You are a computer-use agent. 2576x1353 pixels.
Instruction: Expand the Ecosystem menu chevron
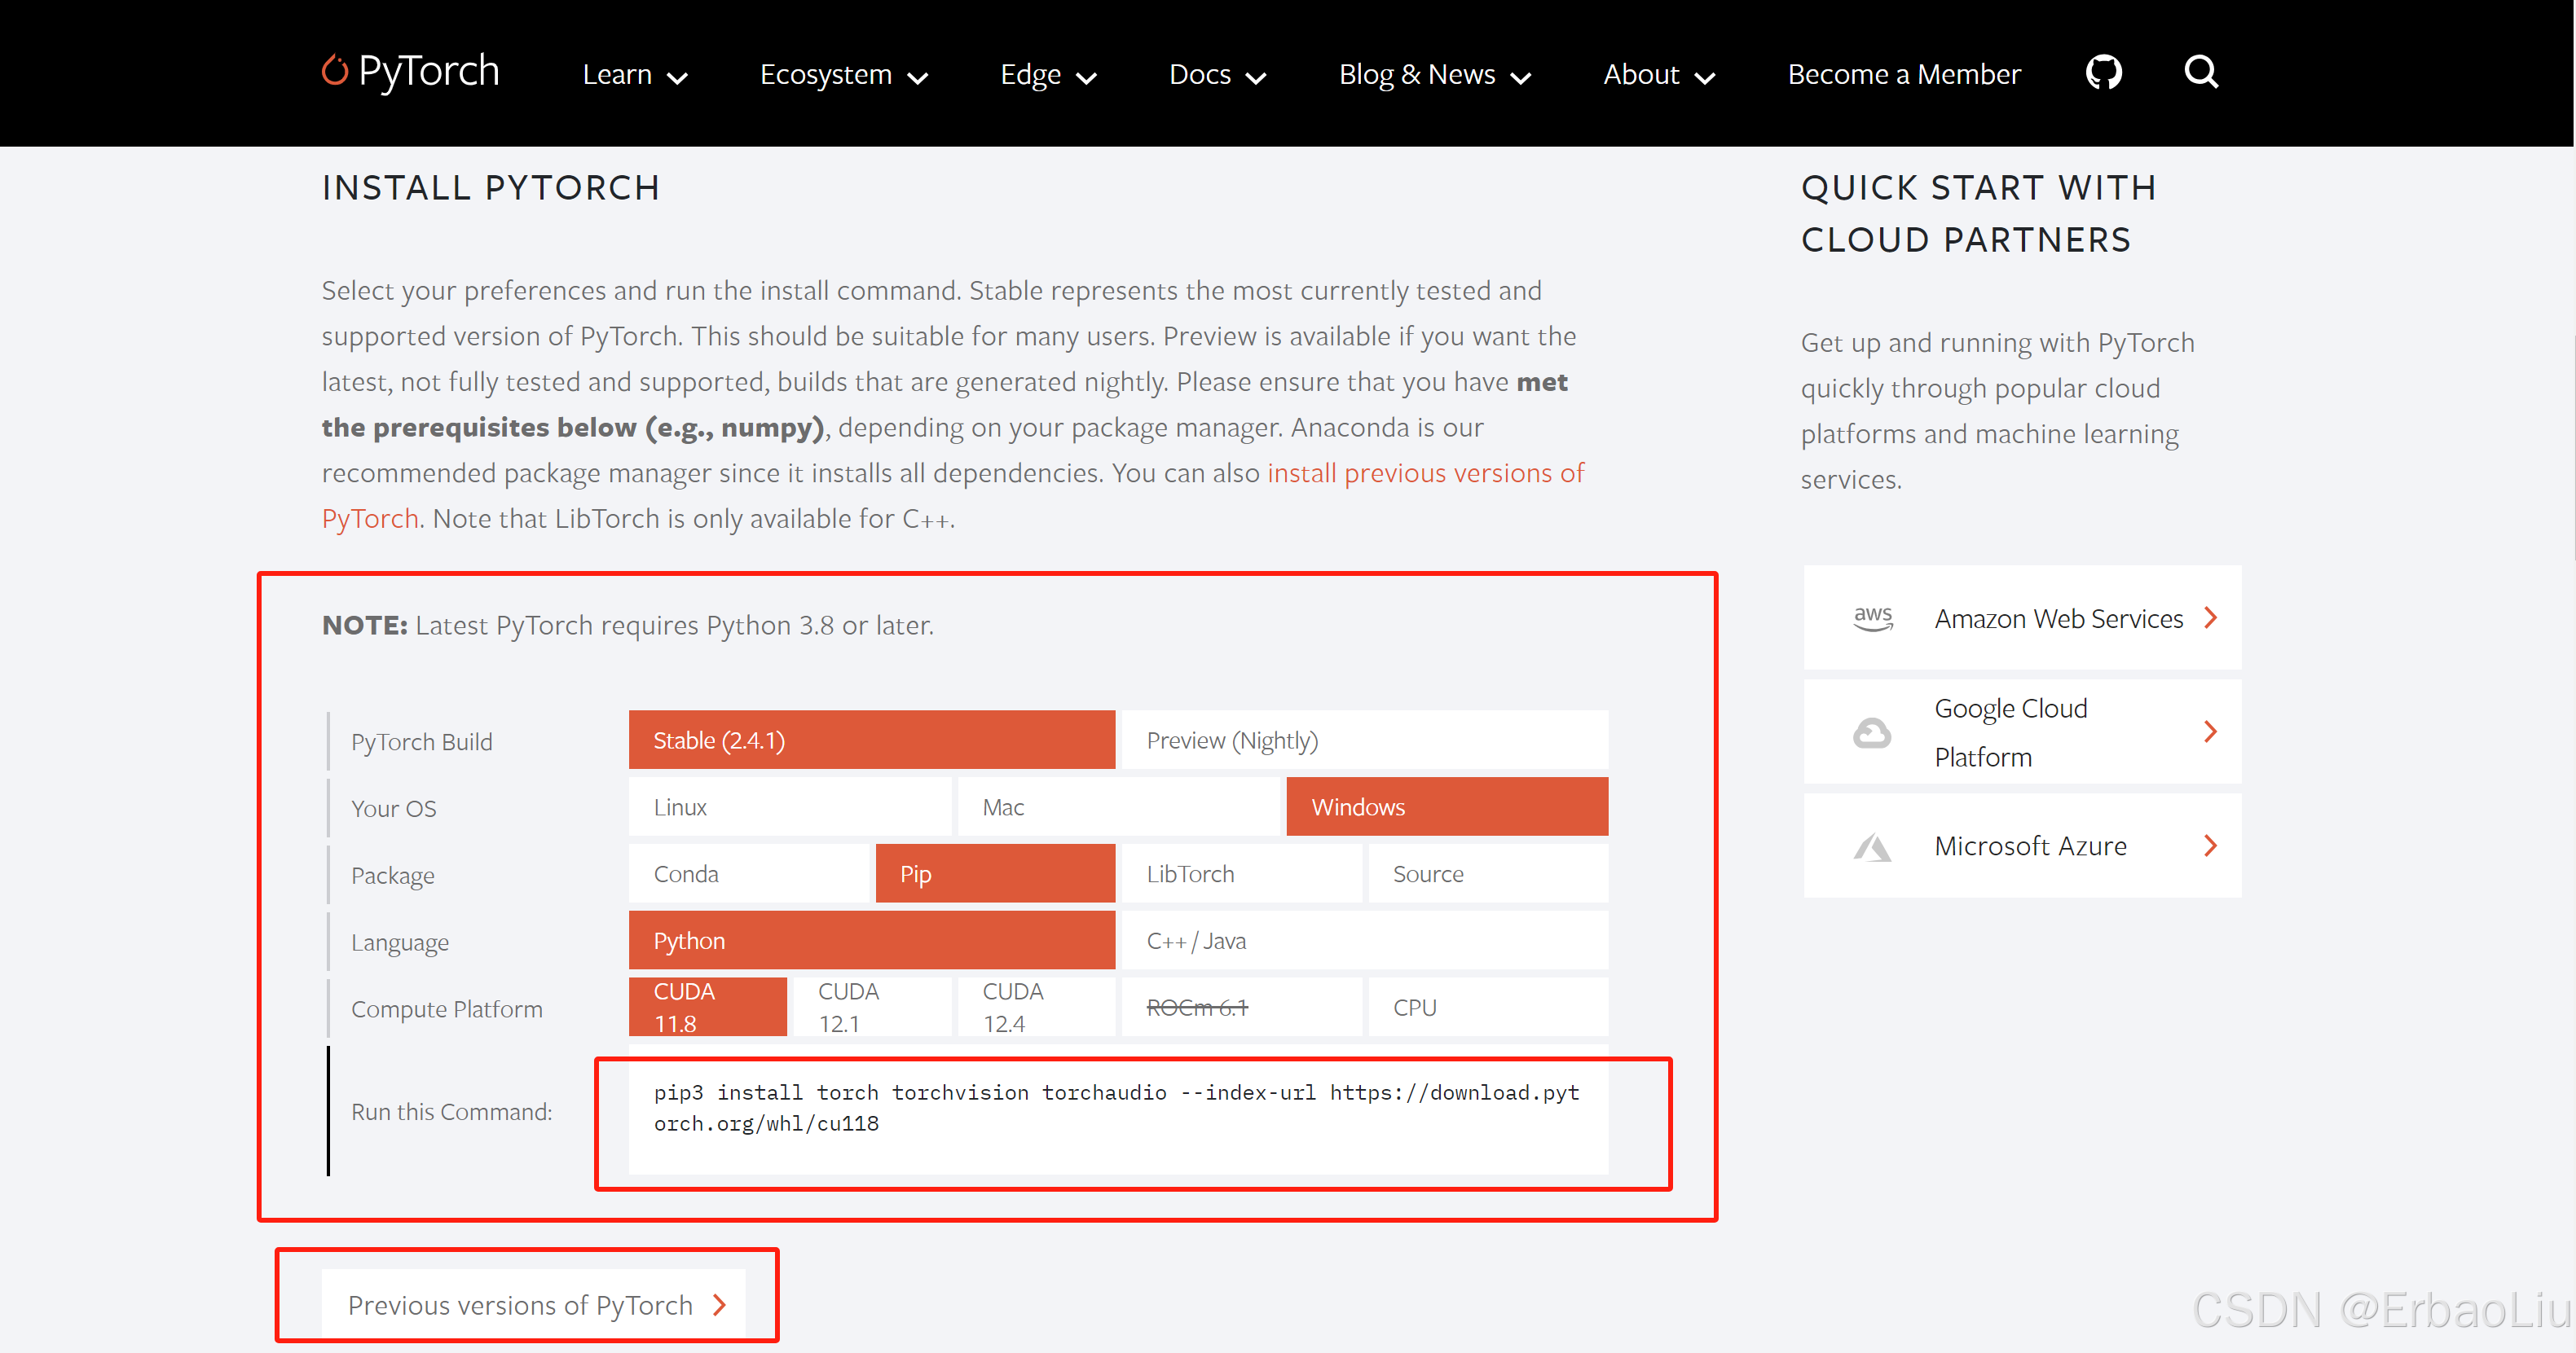[918, 78]
